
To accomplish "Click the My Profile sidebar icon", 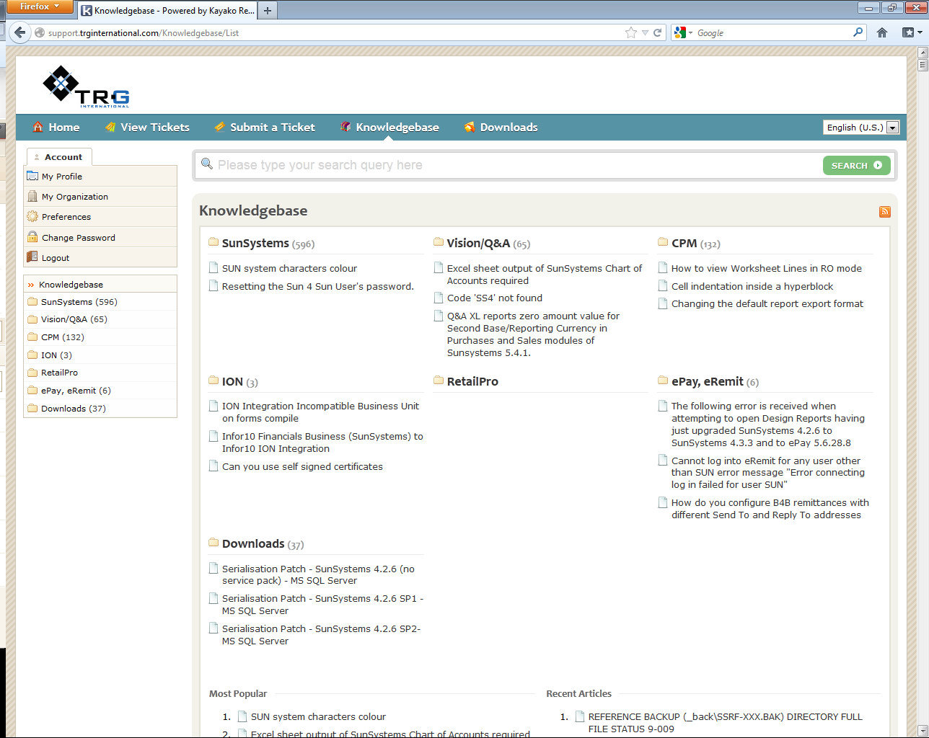I will pyautogui.click(x=32, y=176).
